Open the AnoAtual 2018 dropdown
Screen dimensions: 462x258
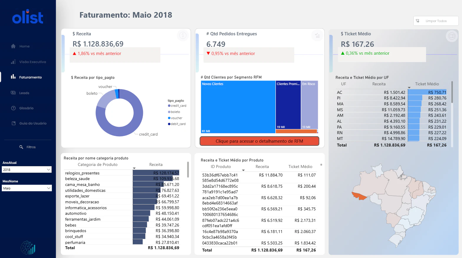[x=27, y=169]
